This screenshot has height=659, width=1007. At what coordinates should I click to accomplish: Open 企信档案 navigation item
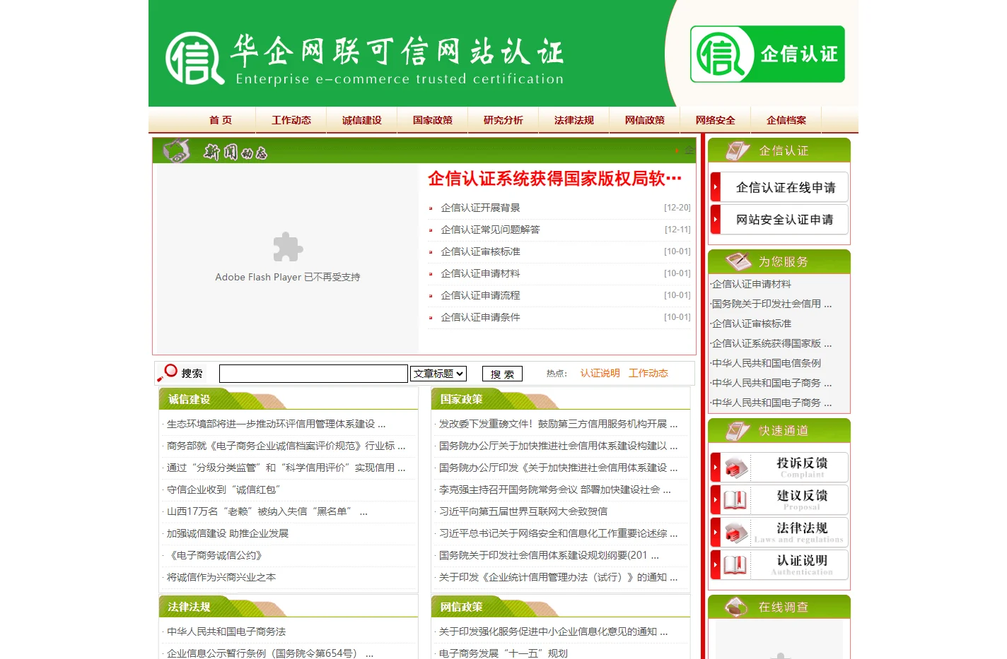[786, 120]
